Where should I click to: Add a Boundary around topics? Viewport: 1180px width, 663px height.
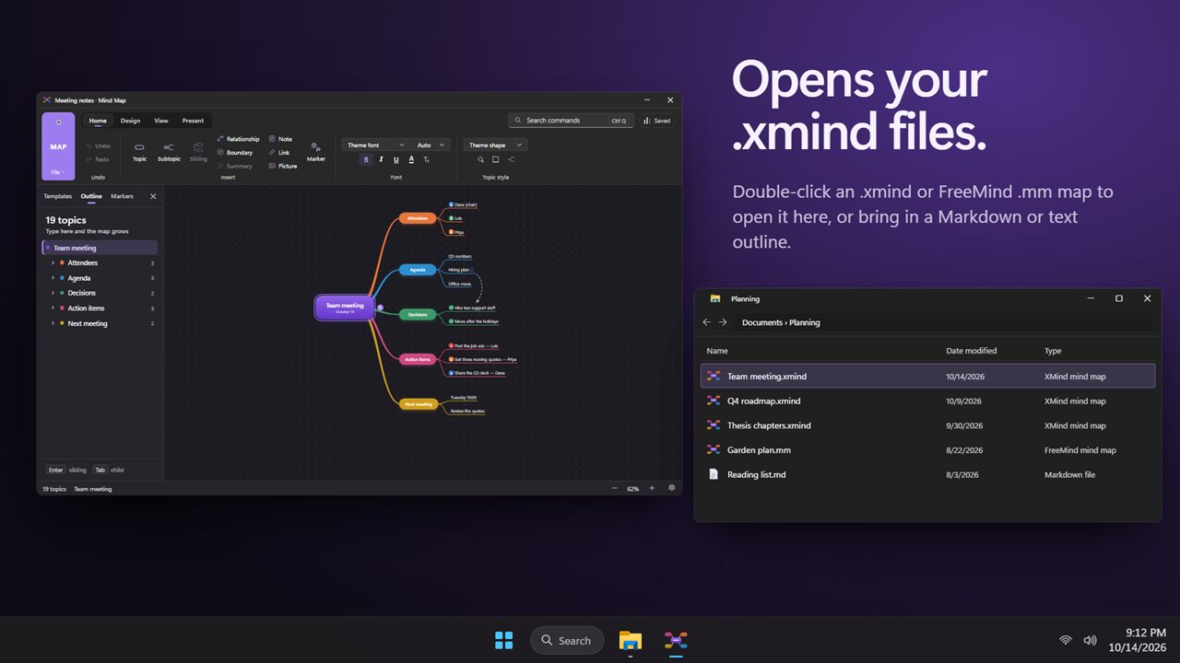tap(234, 153)
